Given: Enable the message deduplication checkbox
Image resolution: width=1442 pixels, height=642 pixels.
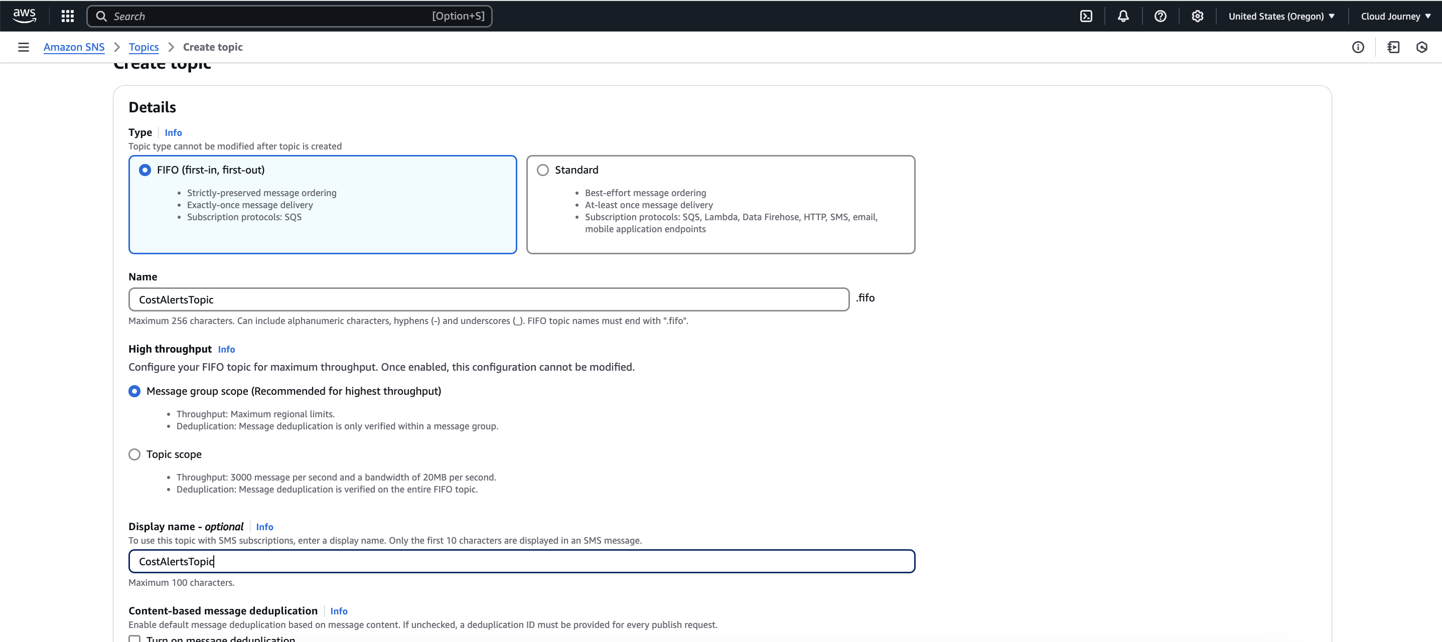Looking at the screenshot, I should tap(134, 638).
